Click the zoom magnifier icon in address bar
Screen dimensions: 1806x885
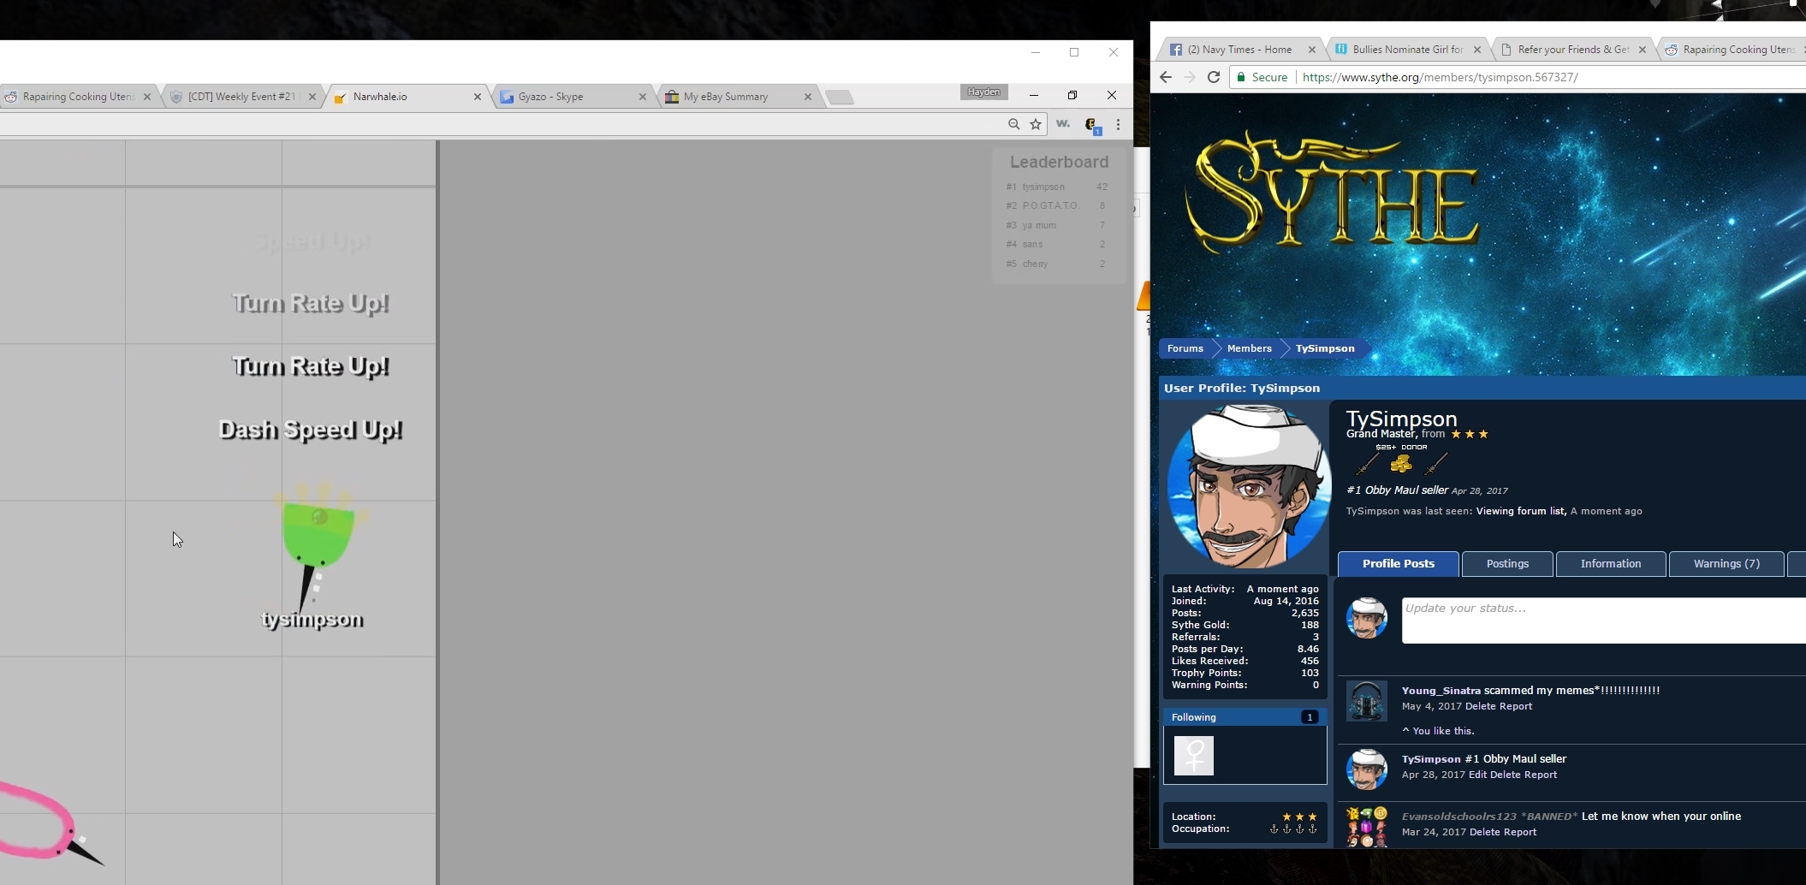coord(1013,124)
